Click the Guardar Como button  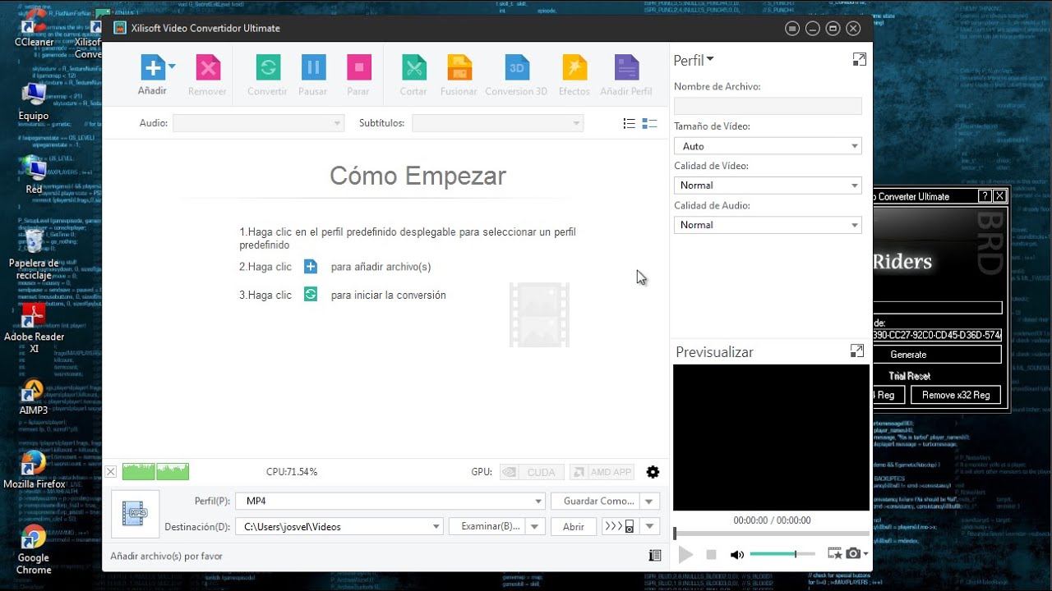pyautogui.click(x=596, y=501)
